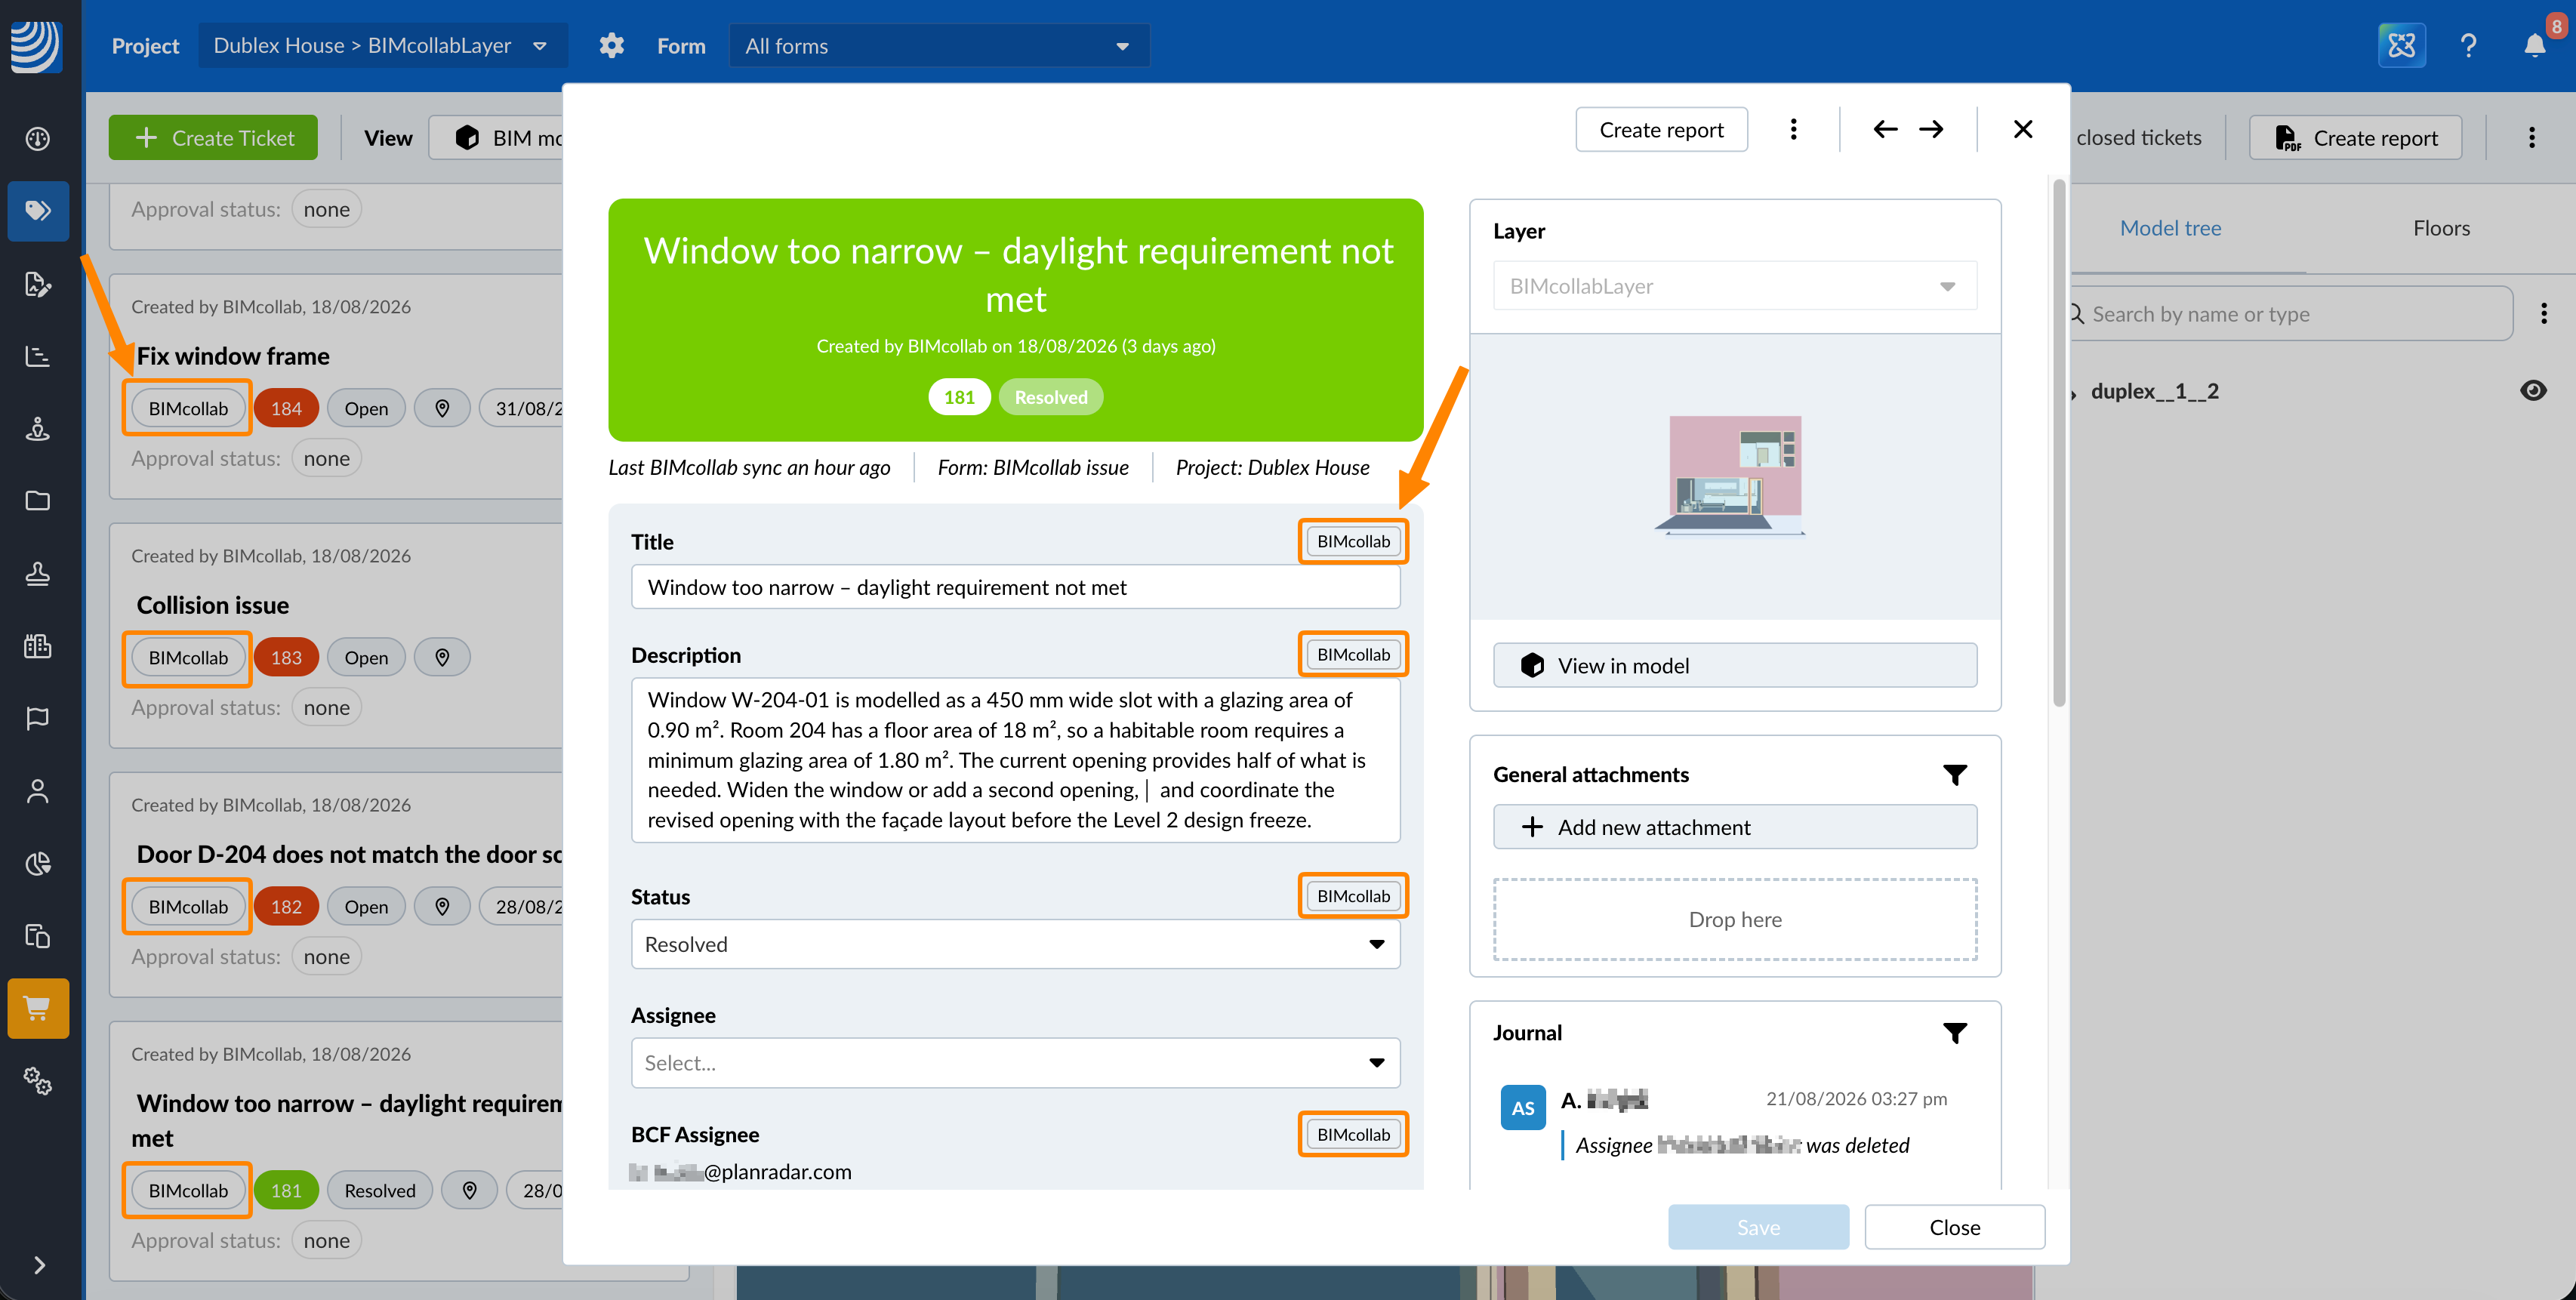Screen dimensions: 2576x1300
Task: Open the Status Resolved dropdown
Action: click(x=1015, y=944)
